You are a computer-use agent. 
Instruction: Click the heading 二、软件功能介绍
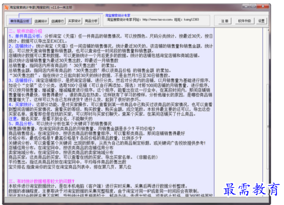25,31
